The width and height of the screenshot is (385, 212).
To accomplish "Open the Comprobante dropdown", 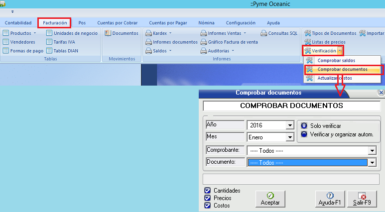I will [372, 150].
